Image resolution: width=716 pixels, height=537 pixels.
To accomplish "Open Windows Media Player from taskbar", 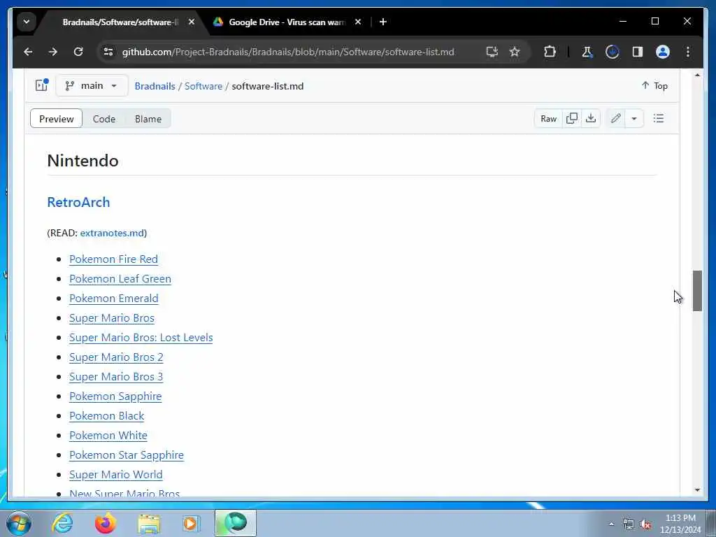I will [191, 523].
